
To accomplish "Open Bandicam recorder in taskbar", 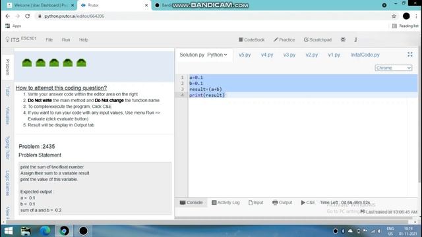I will (x=83, y=231).
